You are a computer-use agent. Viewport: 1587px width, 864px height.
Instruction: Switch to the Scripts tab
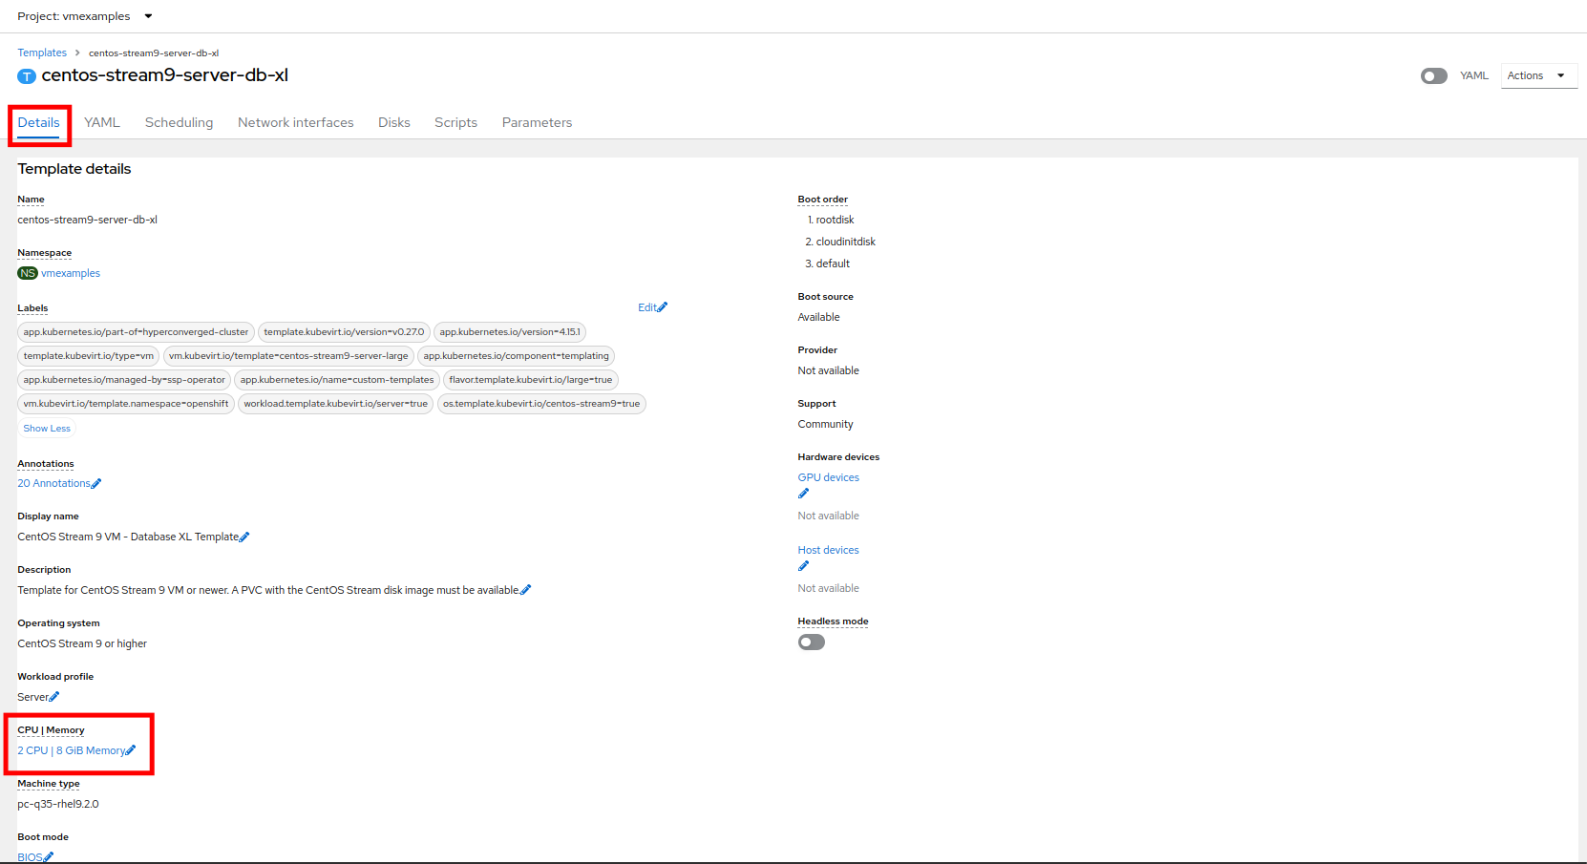(455, 122)
